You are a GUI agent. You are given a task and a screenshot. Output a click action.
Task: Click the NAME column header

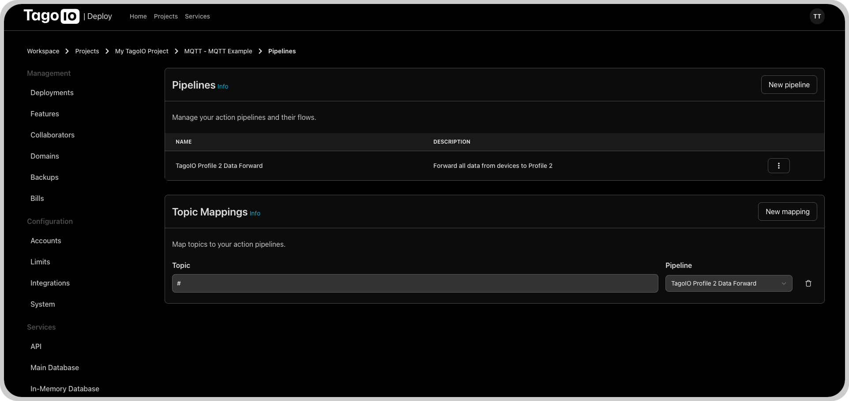[x=184, y=142]
